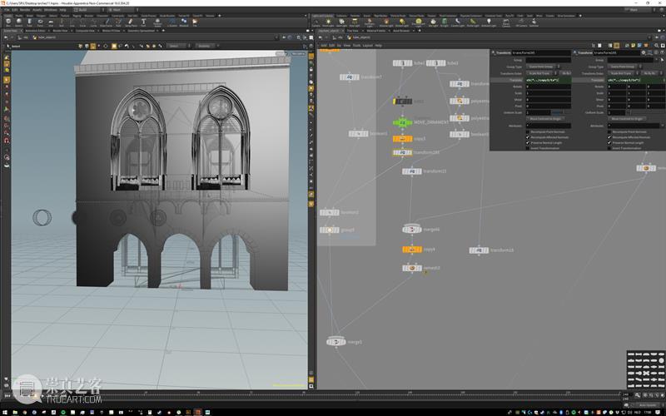The width and height of the screenshot is (666, 416).
Task: Open the Render menu
Action: pos(27,9)
